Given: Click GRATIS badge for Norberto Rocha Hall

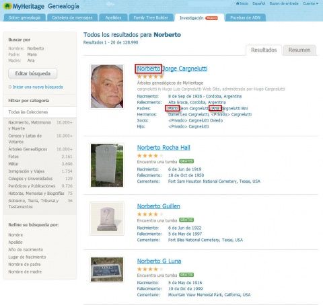Looking at the screenshot, I should coord(186,161).
